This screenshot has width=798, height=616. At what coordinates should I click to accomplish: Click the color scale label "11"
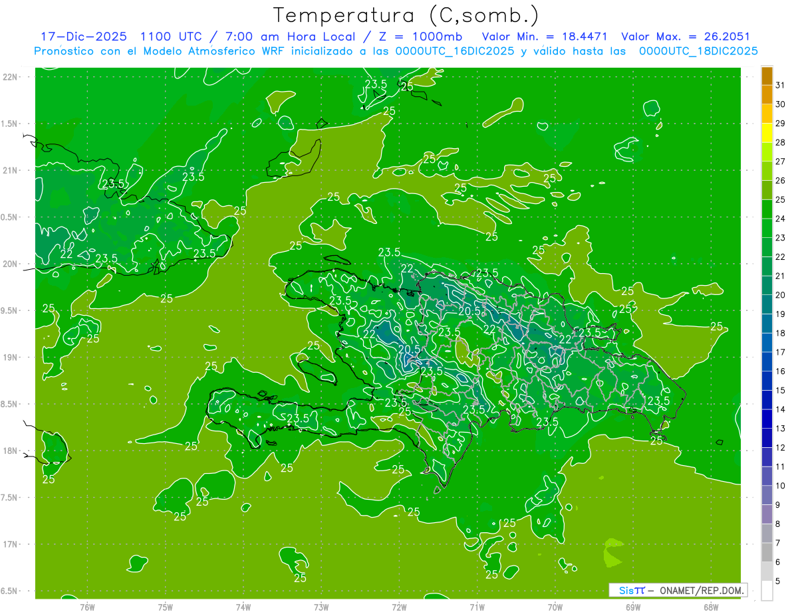click(781, 467)
